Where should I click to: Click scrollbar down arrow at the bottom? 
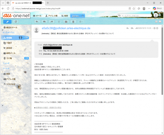(162, 133)
